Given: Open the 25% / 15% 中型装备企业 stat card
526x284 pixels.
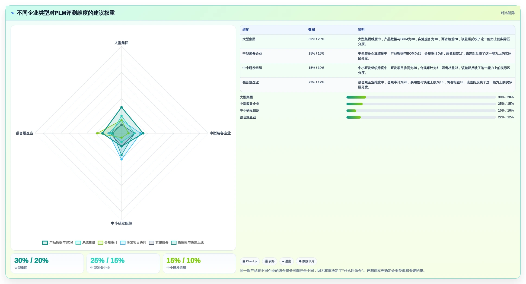Looking at the screenshot, I should pos(123,263).
